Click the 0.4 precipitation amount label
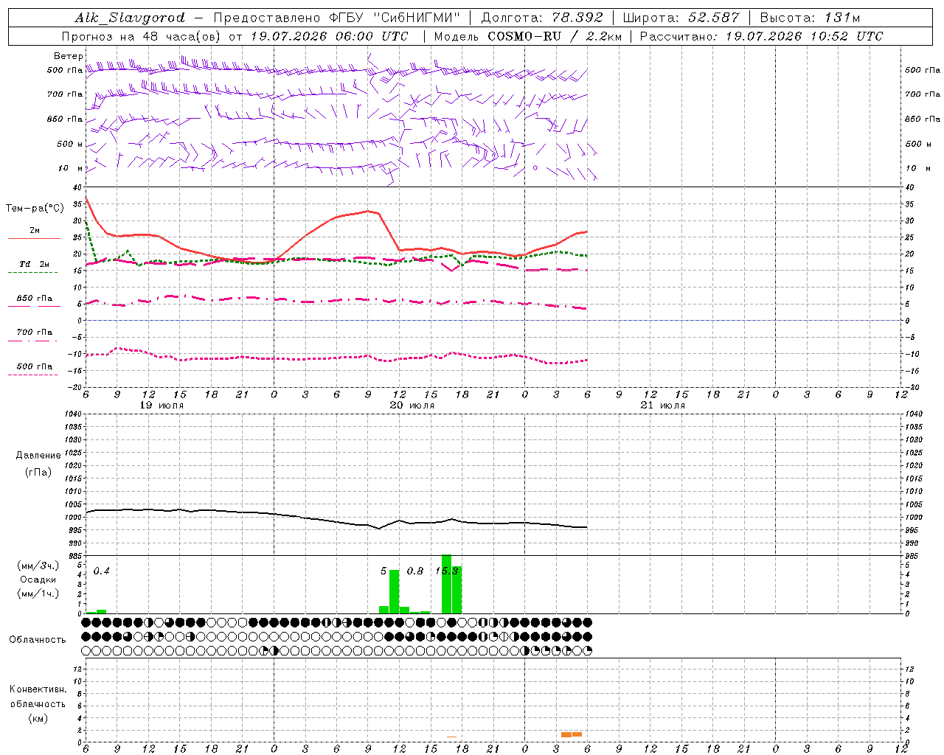Screen dimensions: 944x755 coord(102,571)
